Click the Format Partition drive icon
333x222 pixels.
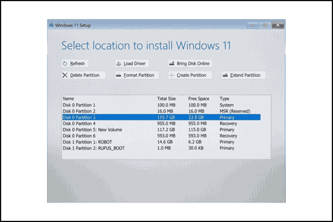[x=119, y=75]
